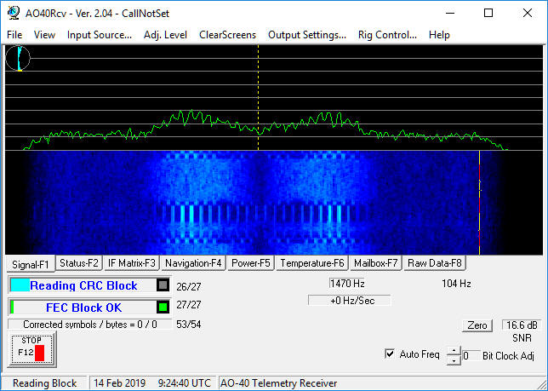The height and width of the screenshot is (391, 548).
Task: Toggle the Auto Freq checkbox
Action: [390, 354]
